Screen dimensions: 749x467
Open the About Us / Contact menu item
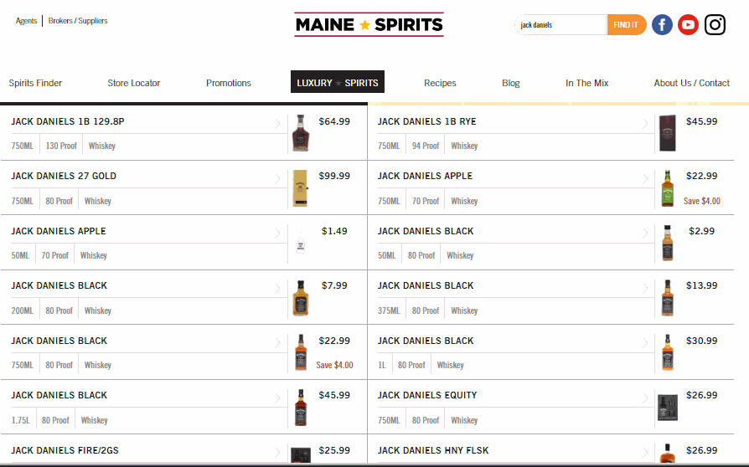point(692,83)
